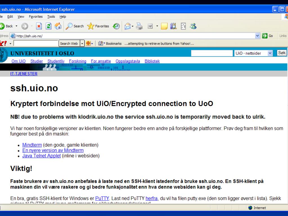Image resolution: width=288 pixels, height=216 pixels.
Task: Click the Go label beside the address bar
Action: click(x=271, y=36)
